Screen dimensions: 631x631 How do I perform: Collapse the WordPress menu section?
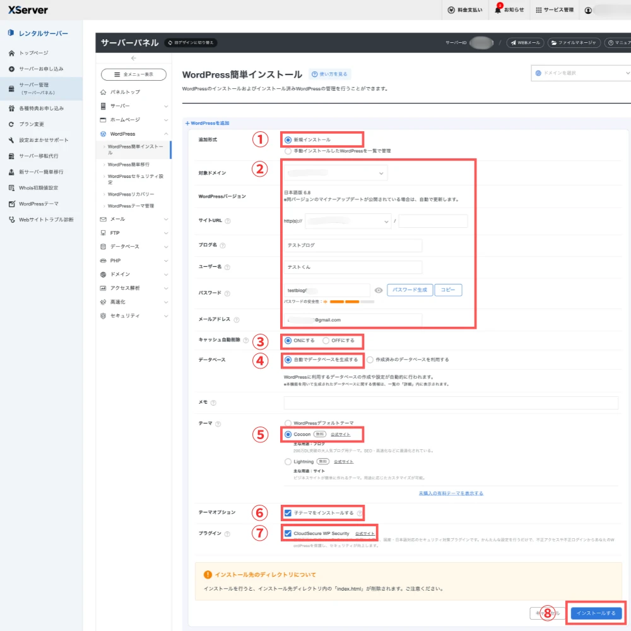tap(134, 134)
